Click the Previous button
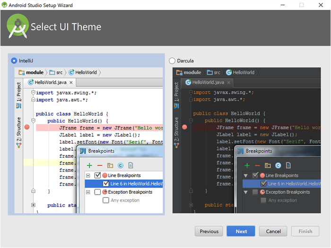The height and width of the screenshot is (248, 331). pos(209,231)
